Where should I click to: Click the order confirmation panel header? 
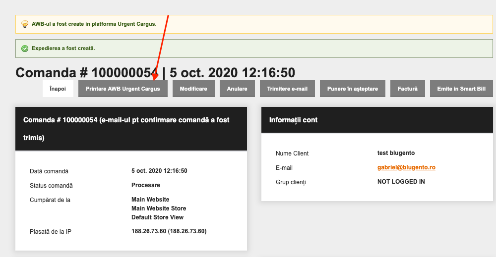point(131,129)
